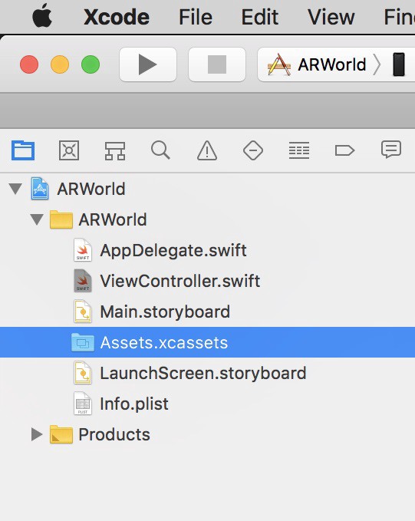415x521 pixels.
Task: Click the LaunchScreen.storyboard file icon
Action: (x=83, y=373)
